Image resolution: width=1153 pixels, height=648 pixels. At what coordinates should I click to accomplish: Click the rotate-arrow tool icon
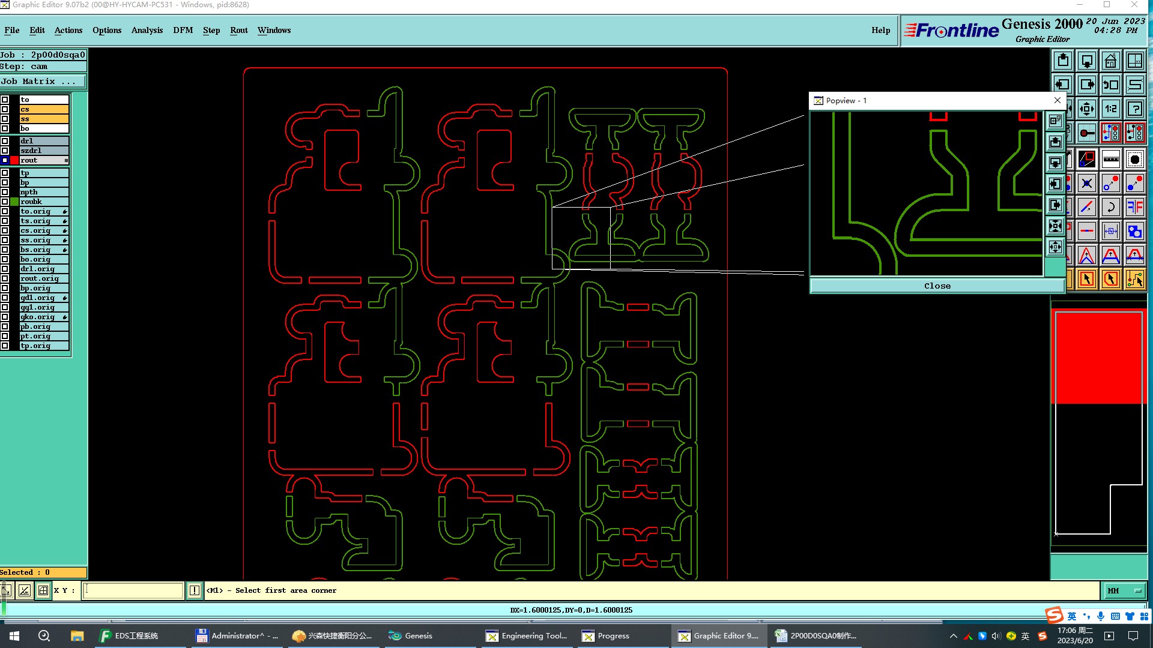pos(1110,208)
